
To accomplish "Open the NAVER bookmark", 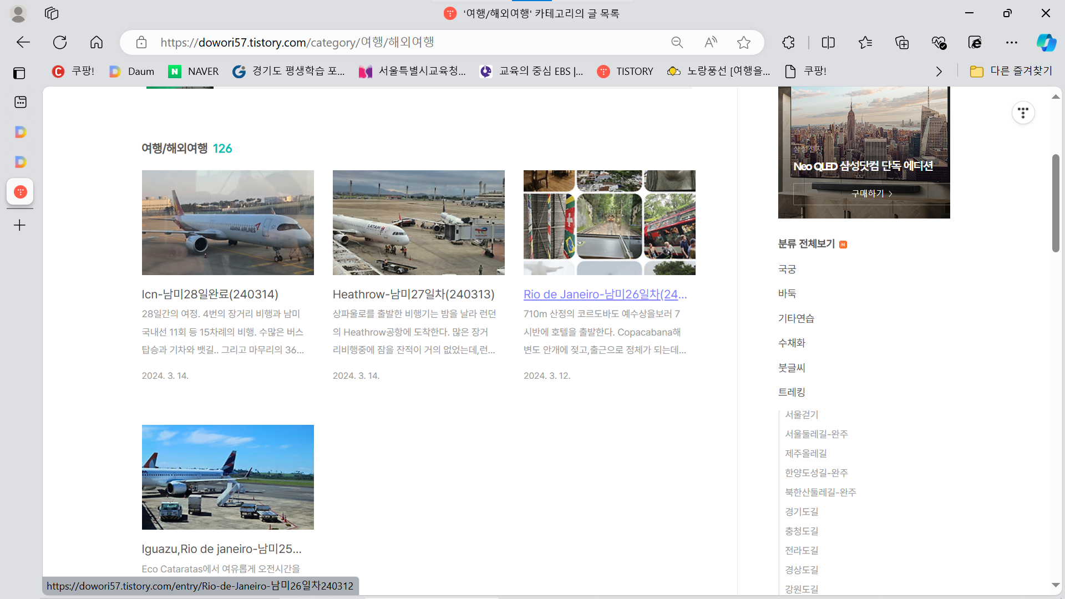I will 194,71.
